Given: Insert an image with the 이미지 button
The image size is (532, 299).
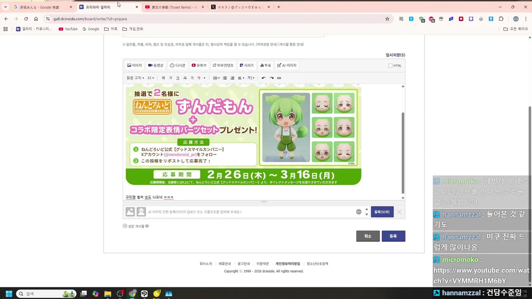Looking at the screenshot, I should pos(135,65).
